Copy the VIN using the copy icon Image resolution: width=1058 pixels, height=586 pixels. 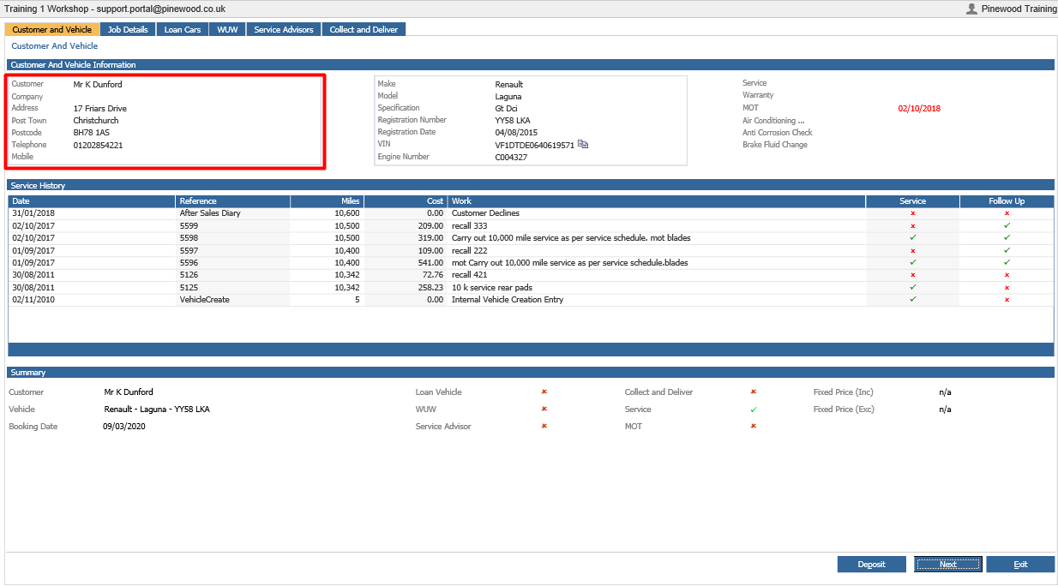pos(583,144)
